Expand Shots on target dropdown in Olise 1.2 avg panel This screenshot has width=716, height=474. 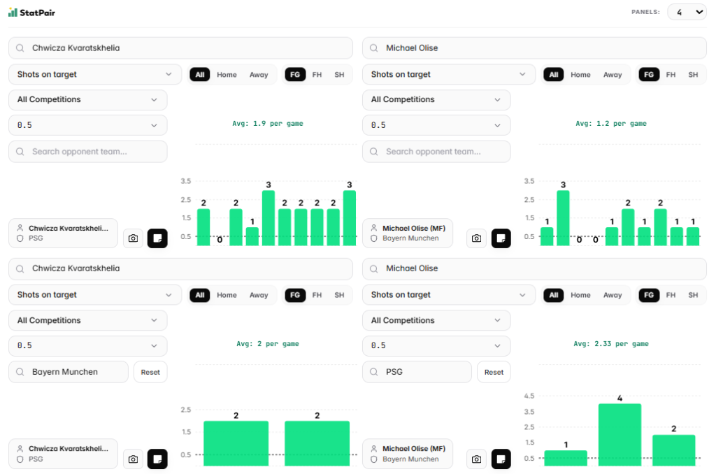(449, 75)
